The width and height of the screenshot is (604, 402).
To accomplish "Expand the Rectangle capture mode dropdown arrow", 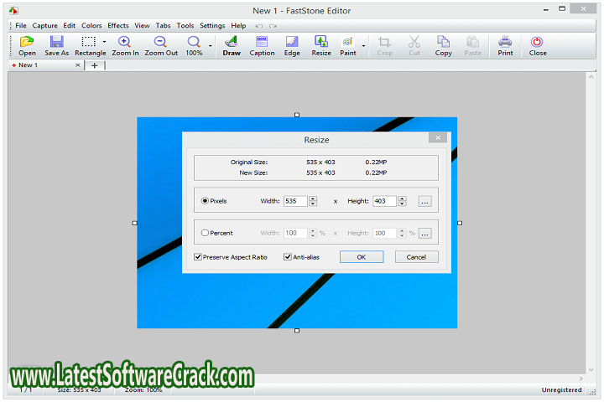I will pyautogui.click(x=104, y=42).
